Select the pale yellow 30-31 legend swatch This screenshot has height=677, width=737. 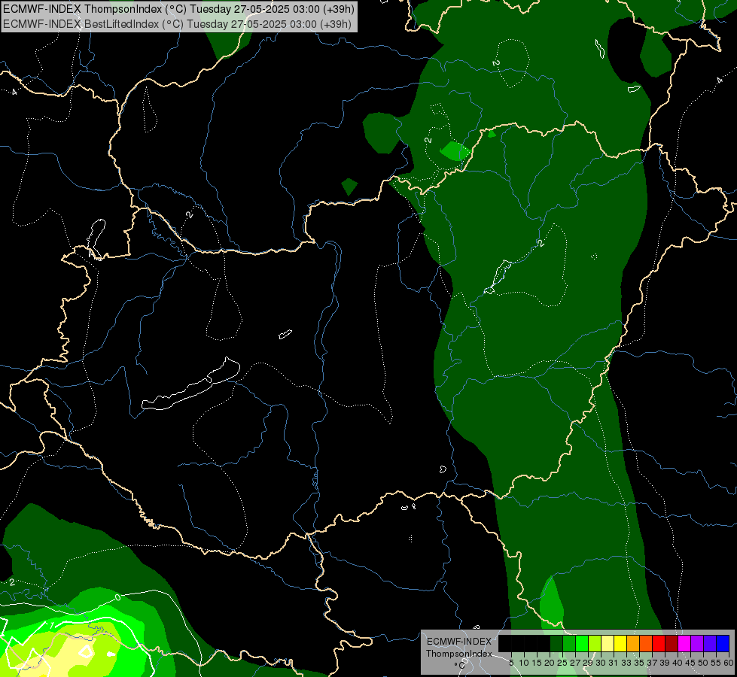pyautogui.click(x=608, y=643)
